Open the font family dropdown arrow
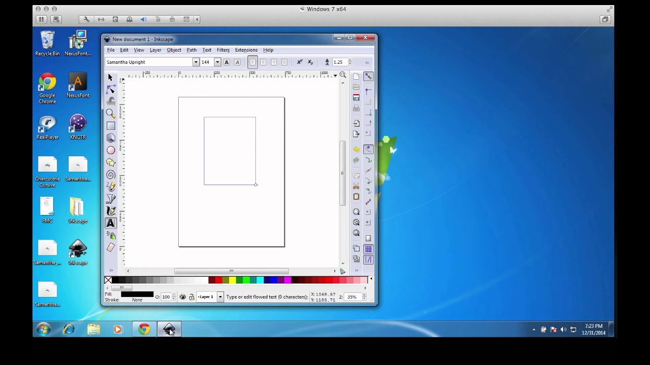The height and width of the screenshot is (365, 650). (x=196, y=62)
